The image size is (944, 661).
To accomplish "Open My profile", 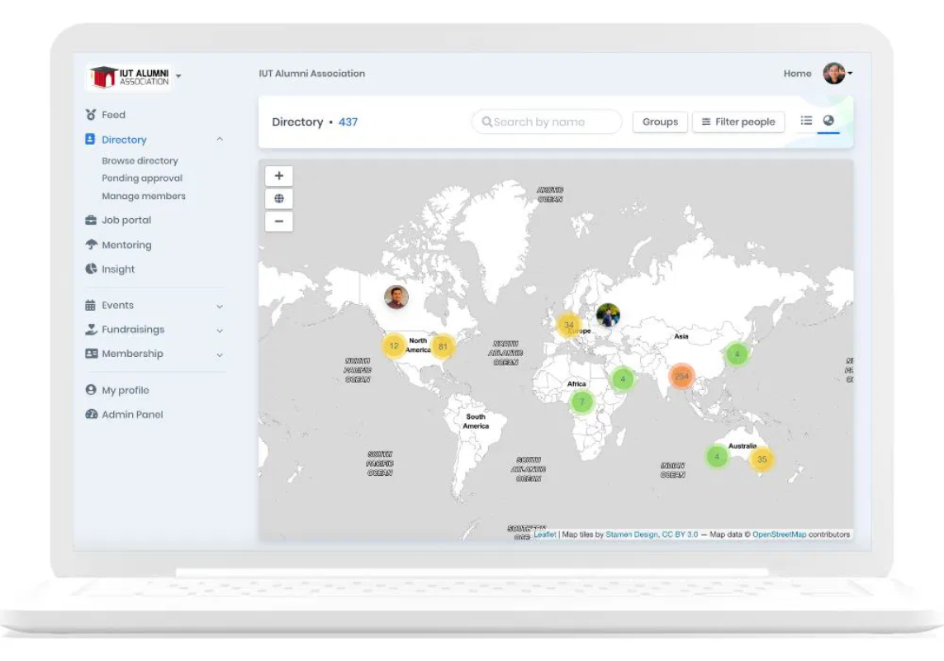I will [126, 391].
